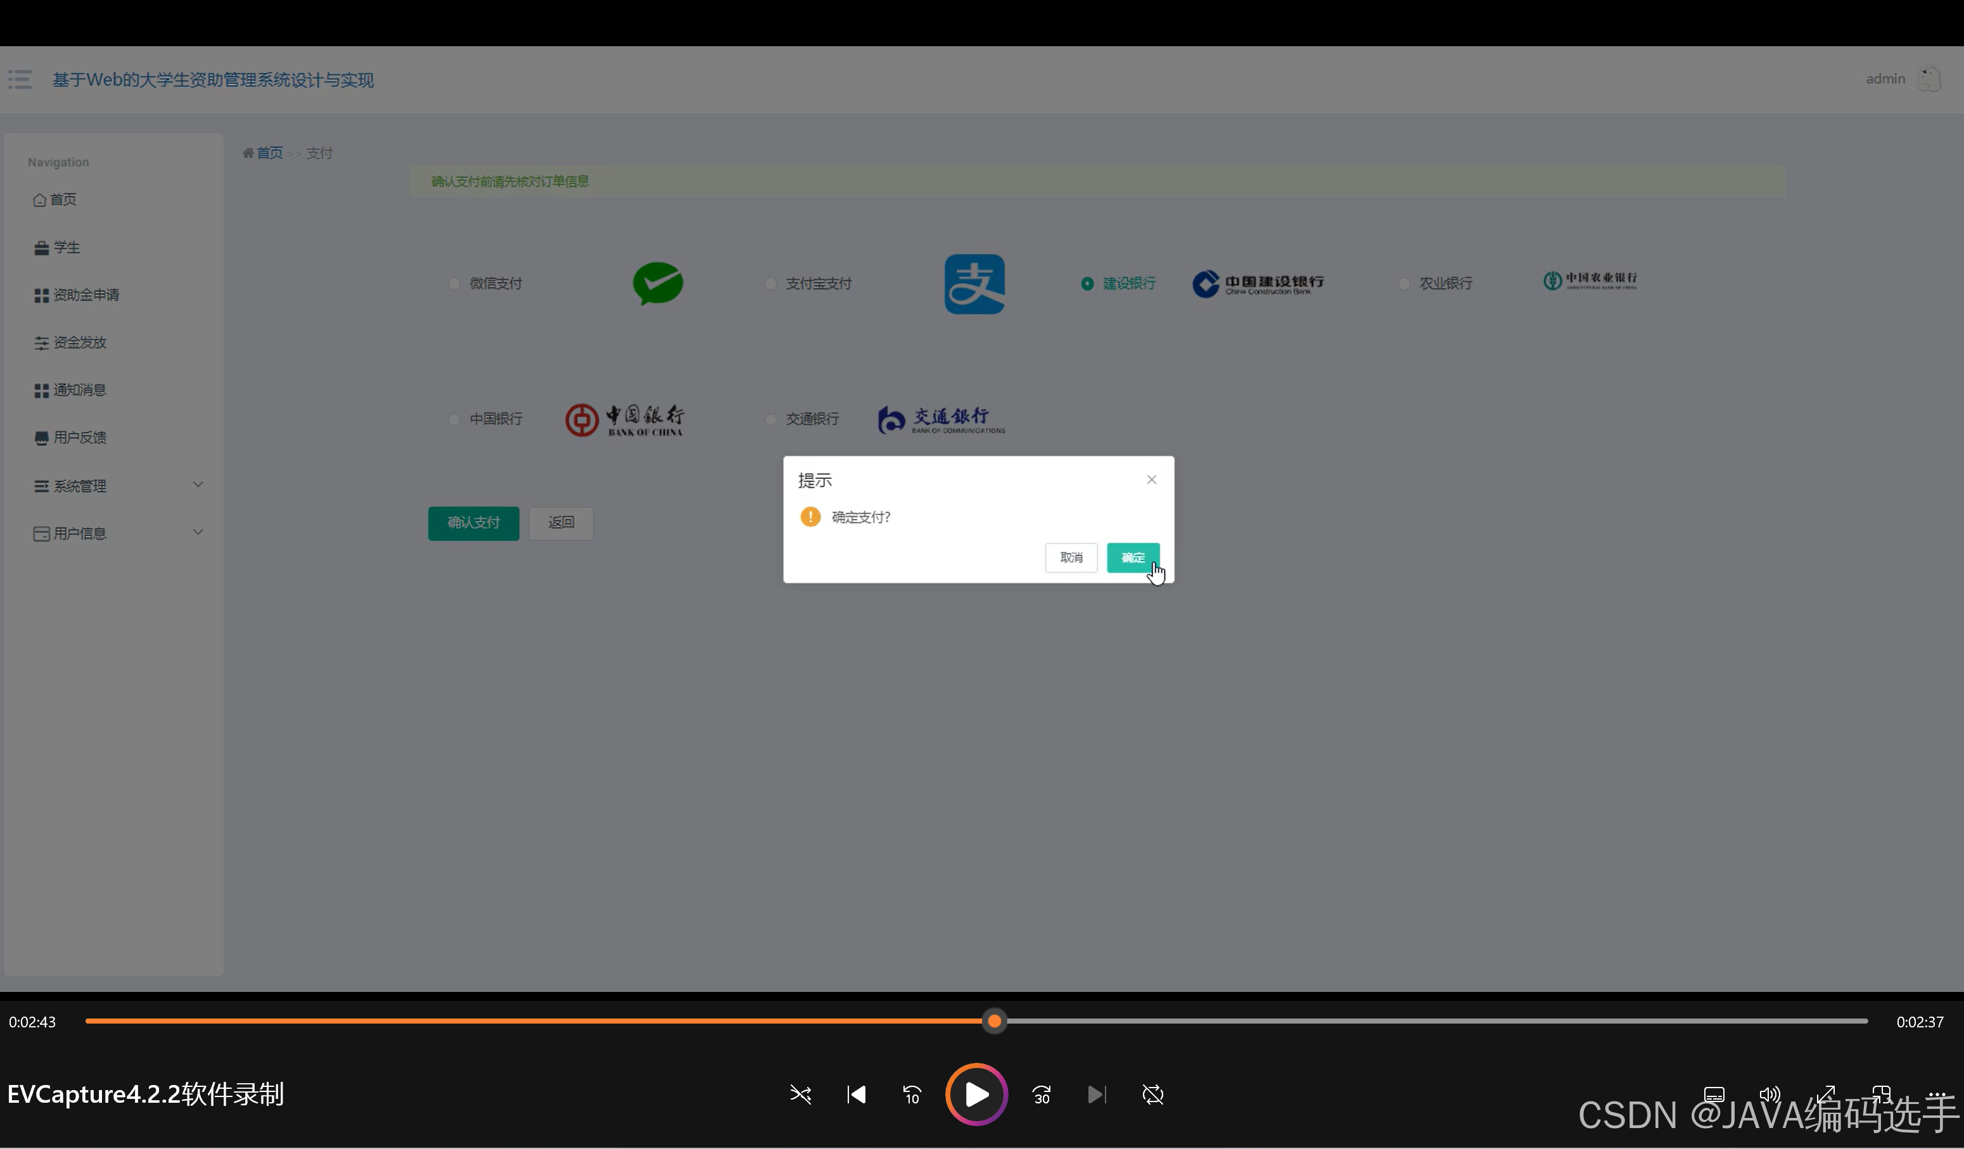Select the 支付宝支付 radio button

coord(770,284)
